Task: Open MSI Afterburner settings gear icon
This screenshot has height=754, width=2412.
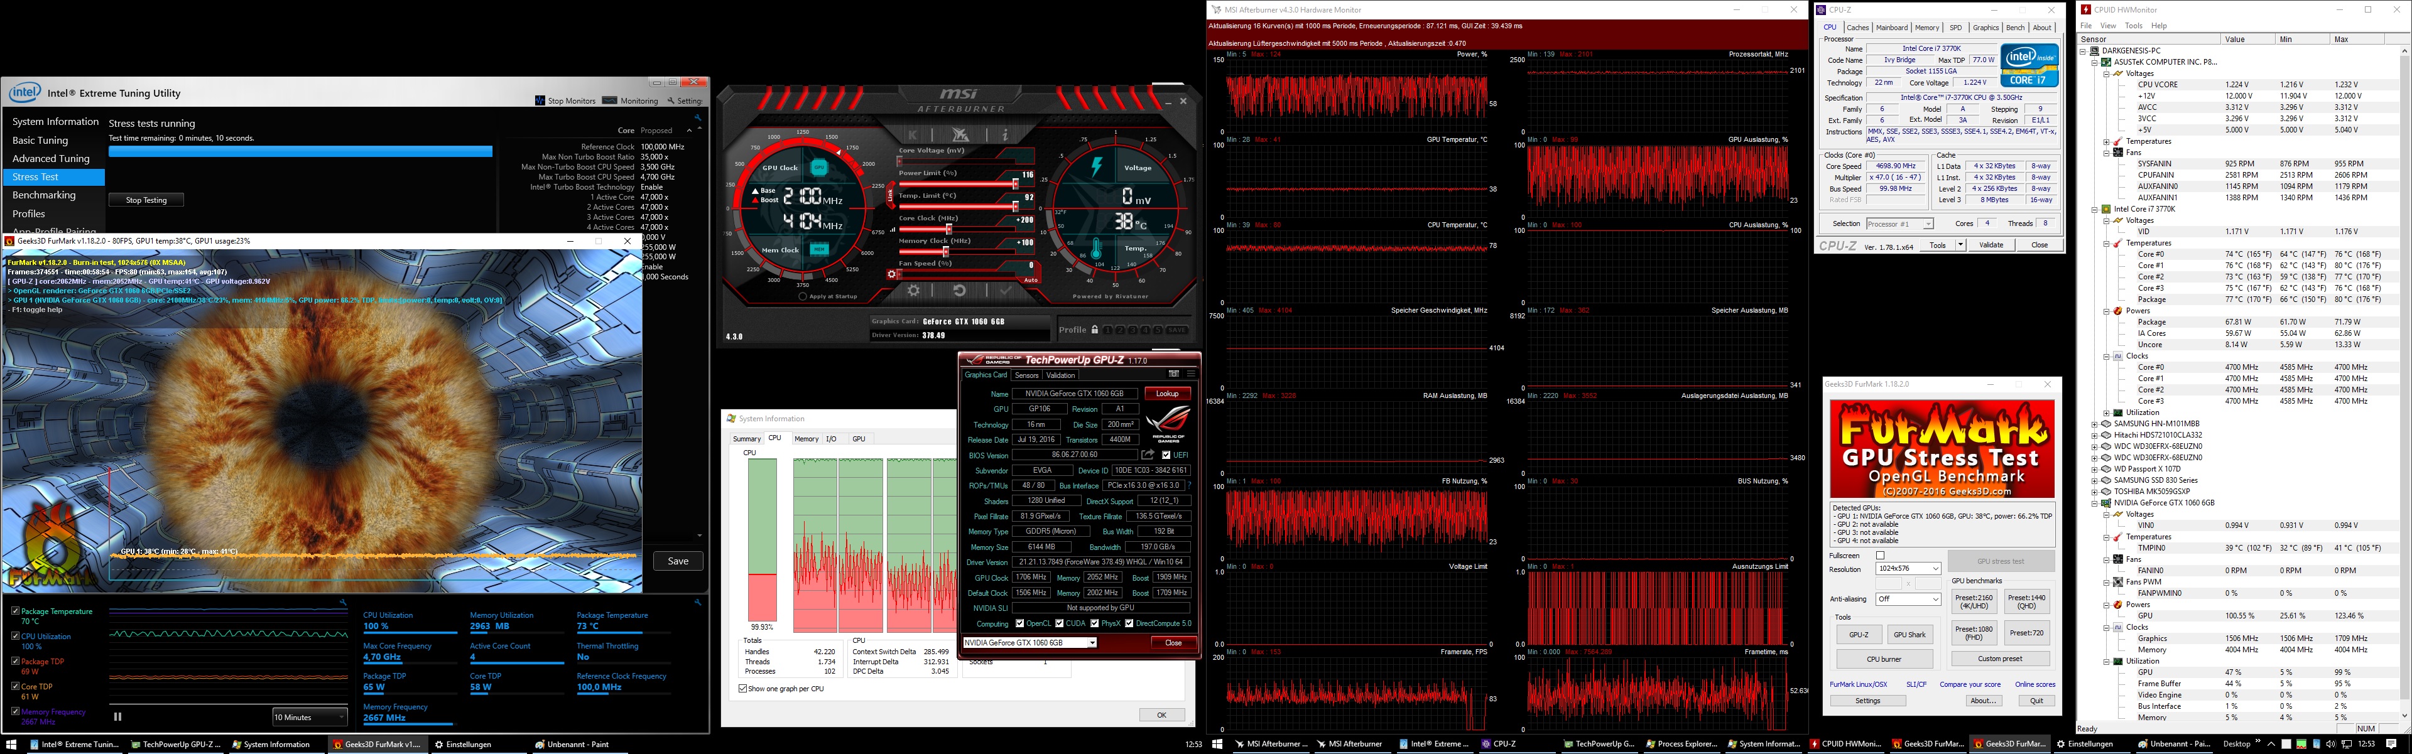Action: [x=913, y=291]
